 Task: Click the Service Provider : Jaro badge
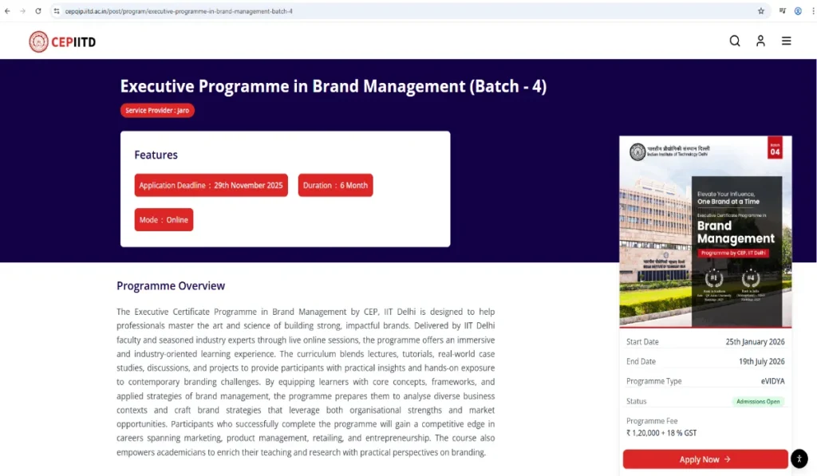point(157,110)
